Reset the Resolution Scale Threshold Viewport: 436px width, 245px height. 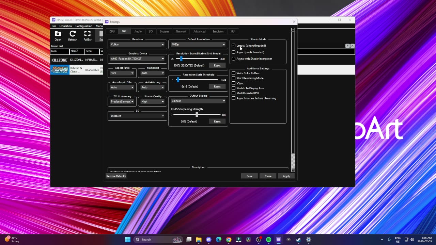coord(217,86)
